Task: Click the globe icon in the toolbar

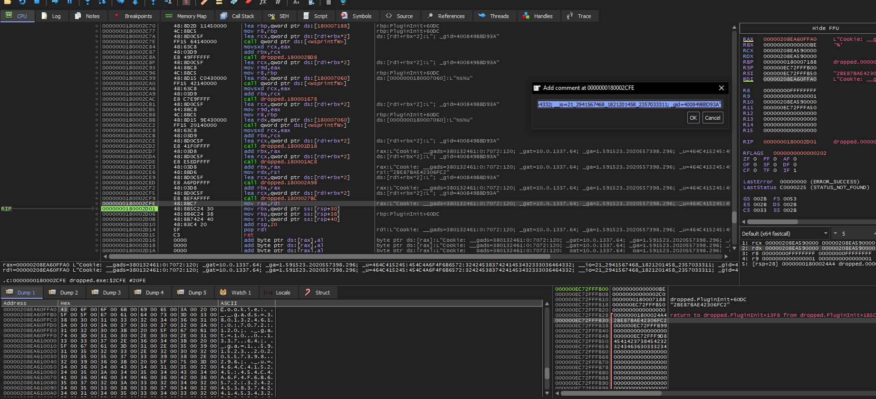Action: [343, 2]
